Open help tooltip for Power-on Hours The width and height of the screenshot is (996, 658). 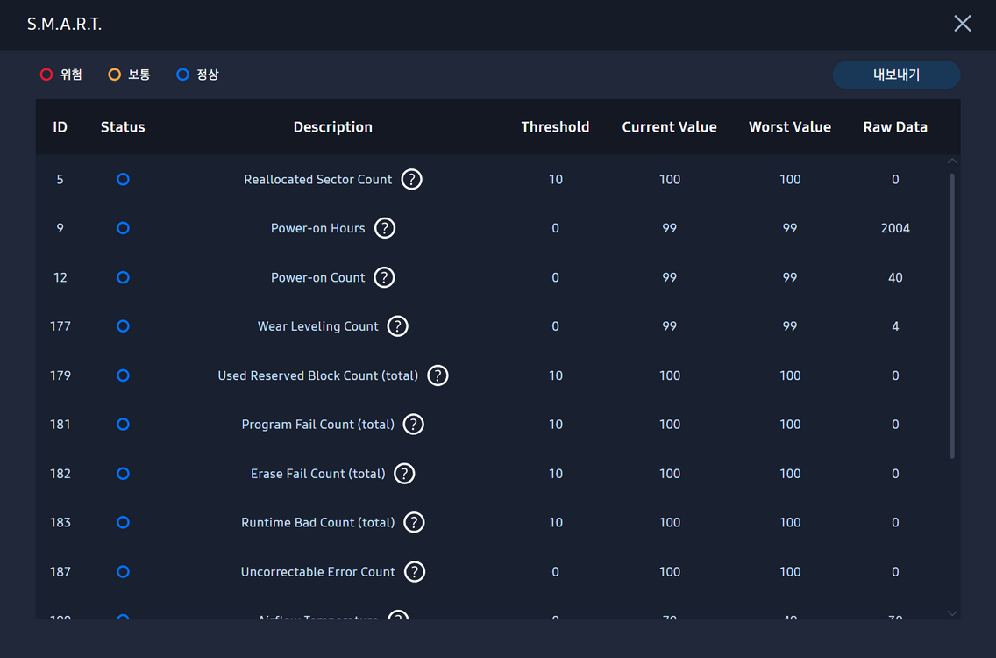pos(384,228)
